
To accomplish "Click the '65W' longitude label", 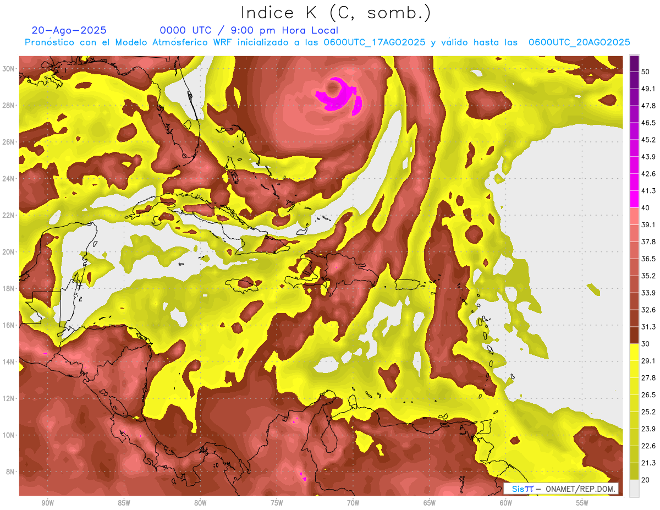I will pos(430,503).
